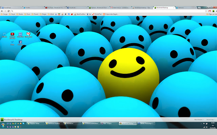
Task: Open the volume icon in system tray
Action: 207,127
